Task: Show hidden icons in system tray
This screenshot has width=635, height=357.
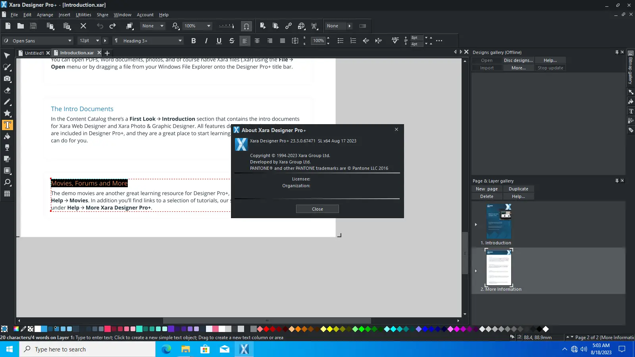Action: pyautogui.click(x=565, y=349)
